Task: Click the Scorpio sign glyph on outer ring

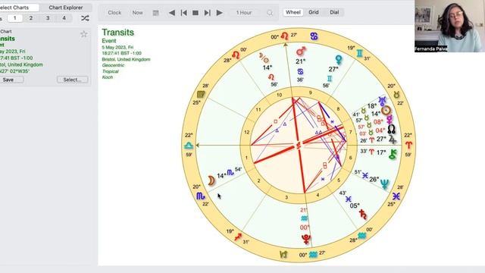Action: point(201,196)
